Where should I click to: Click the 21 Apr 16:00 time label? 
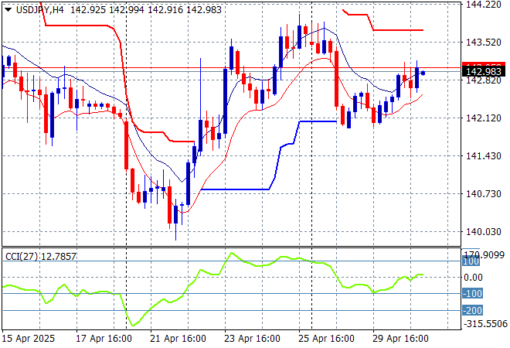[178, 339]
